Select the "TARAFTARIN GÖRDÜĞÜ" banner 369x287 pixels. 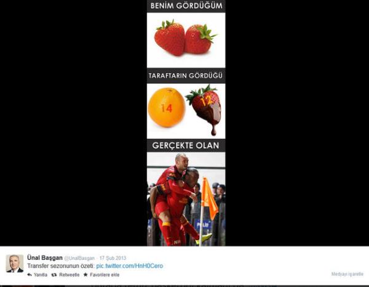[x=186, y=76]
